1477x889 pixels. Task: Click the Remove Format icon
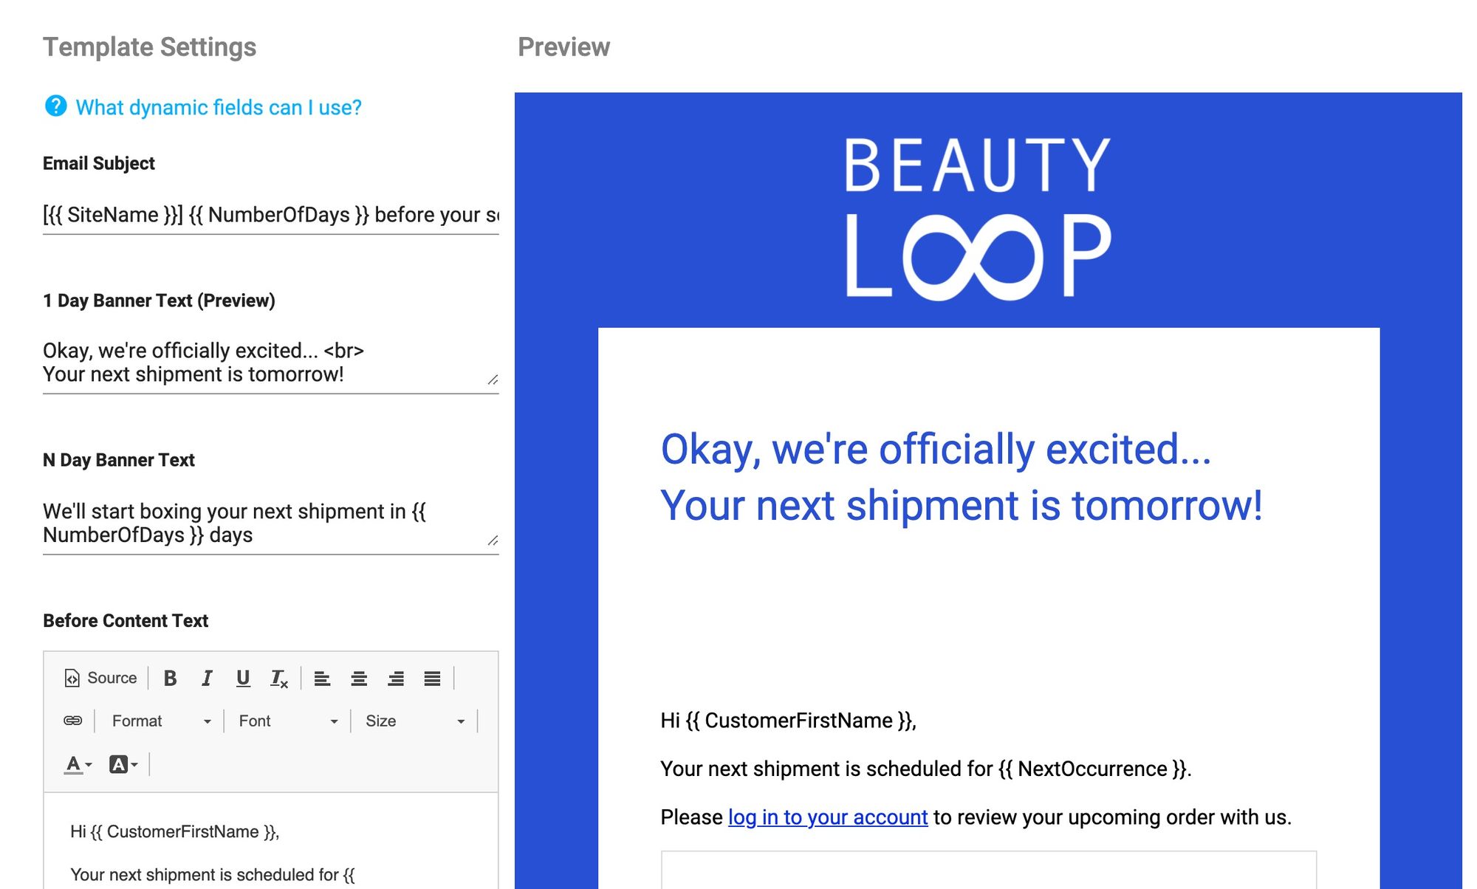tap(279, 678)
